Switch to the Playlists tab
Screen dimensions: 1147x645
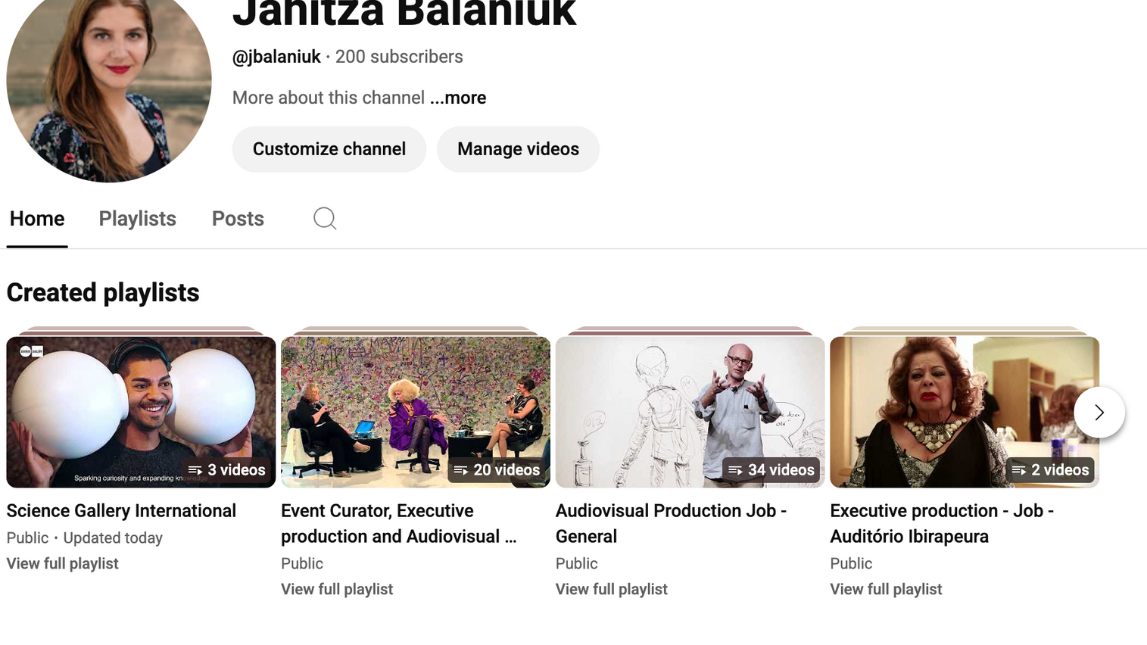137,219
